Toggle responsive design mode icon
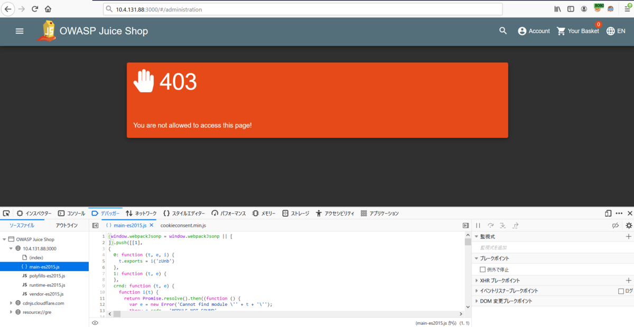The height and width of the screenshot is (327, 634). click(608, 213)
